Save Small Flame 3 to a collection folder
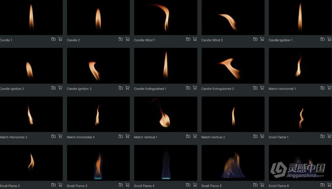This screenshot has height=189, width=332. pos(120,185)
